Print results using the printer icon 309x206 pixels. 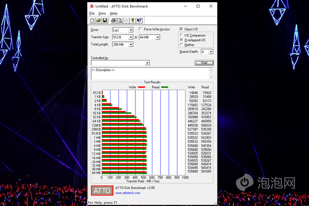click(113, 20)
